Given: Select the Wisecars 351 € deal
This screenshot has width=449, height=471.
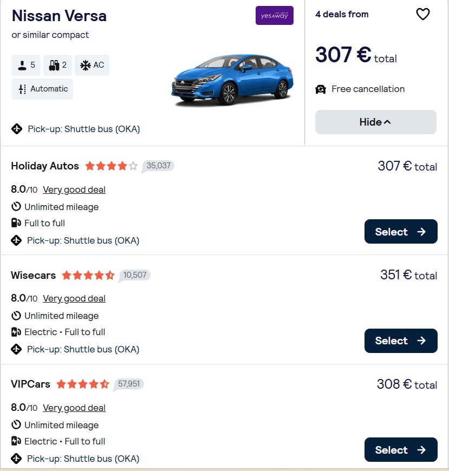Looking at the screenshot, I should [x=400, y=341].
